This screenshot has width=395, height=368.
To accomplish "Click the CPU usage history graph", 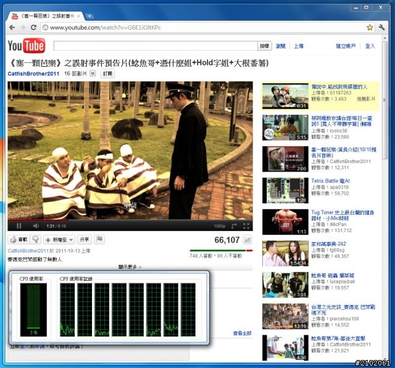I will (x=128, y=309).
